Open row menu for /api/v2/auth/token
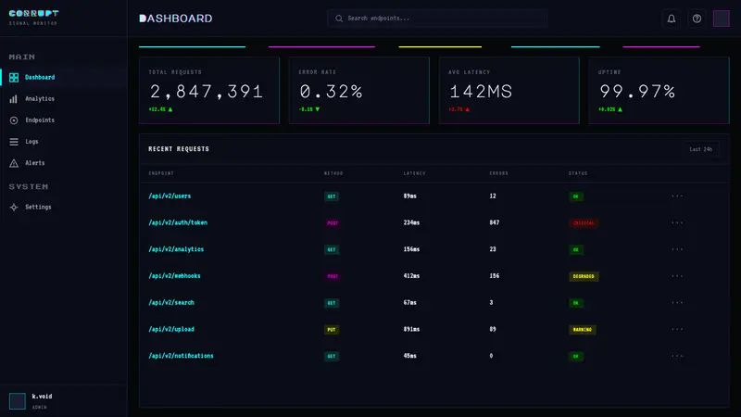 pyautogui.click(x=677, y=222)
